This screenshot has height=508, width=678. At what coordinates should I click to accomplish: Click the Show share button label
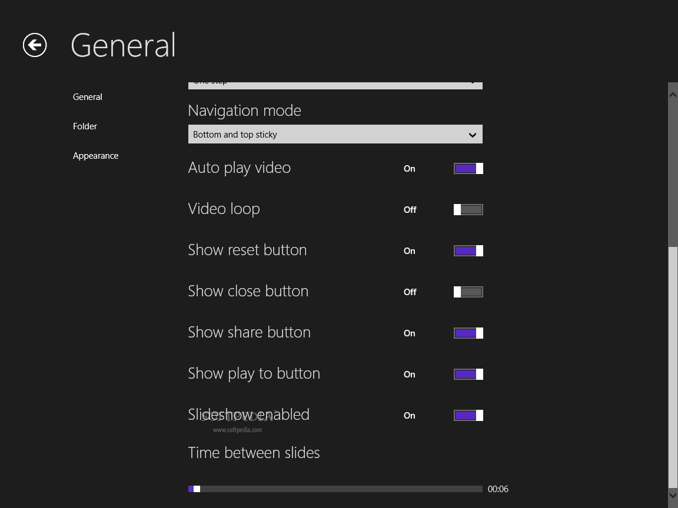click(x=249, y=332)
